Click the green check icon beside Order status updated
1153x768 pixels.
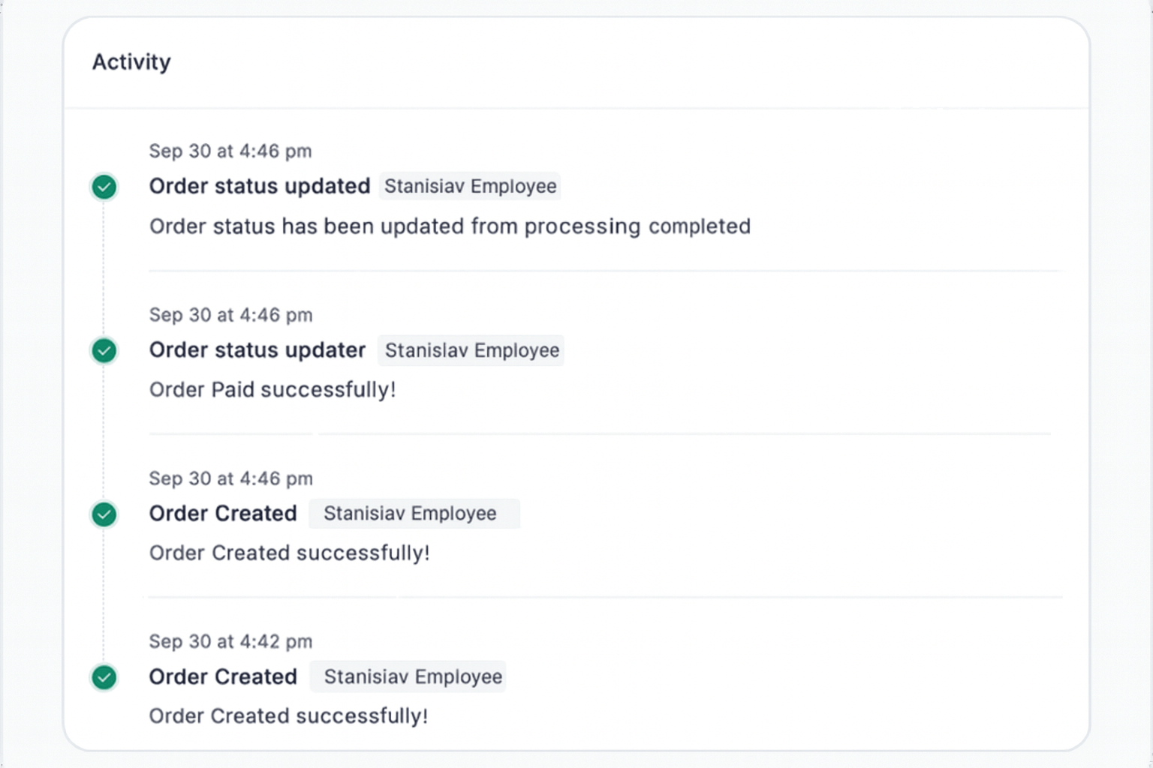pos(104,186)
